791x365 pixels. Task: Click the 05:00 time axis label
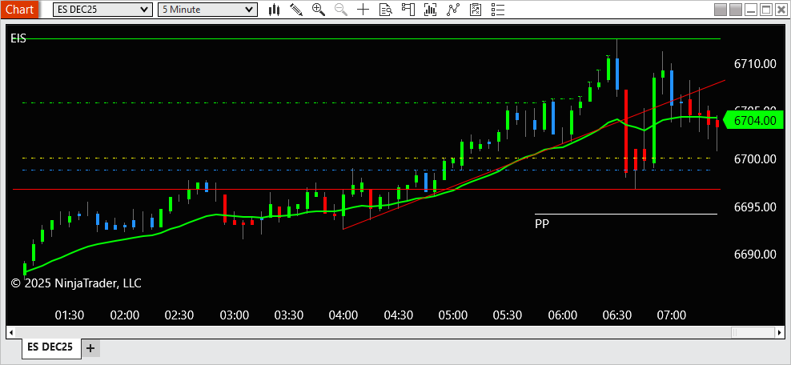(x=453, y=315)
